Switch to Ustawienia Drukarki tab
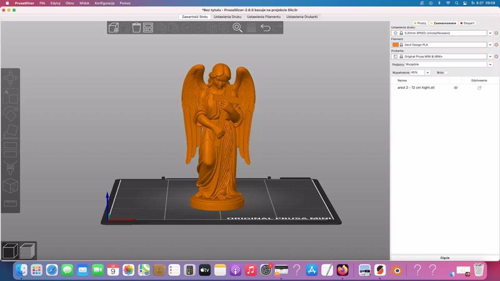500x281 pixels. tap(302, 17)
